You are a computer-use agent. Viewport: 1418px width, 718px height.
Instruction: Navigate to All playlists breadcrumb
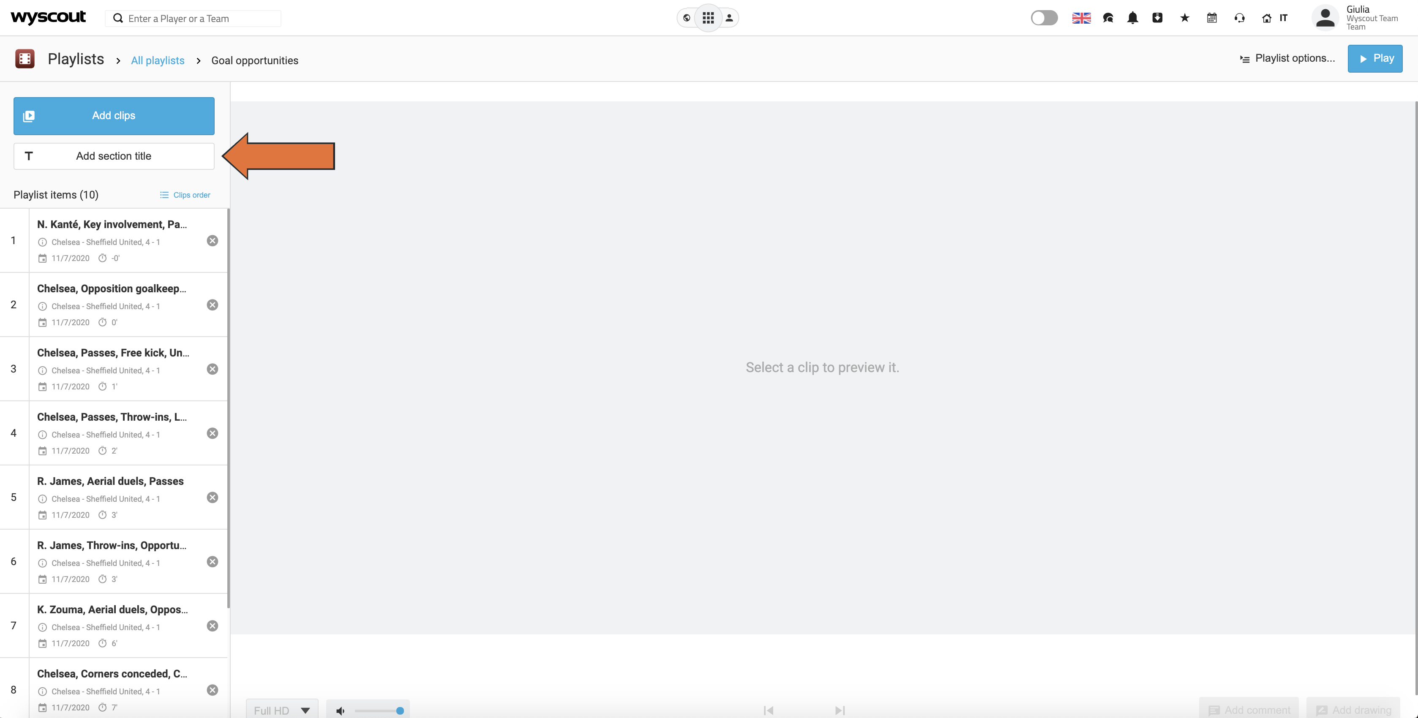pyautogui.click(x=158, y=60)
